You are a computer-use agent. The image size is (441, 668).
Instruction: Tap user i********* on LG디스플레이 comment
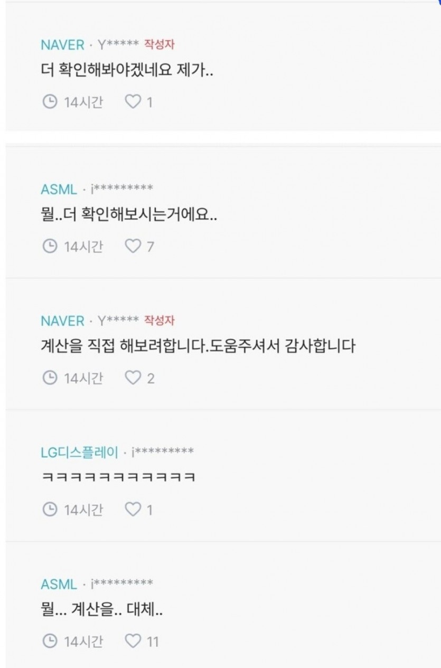click(x=163, y=453)
